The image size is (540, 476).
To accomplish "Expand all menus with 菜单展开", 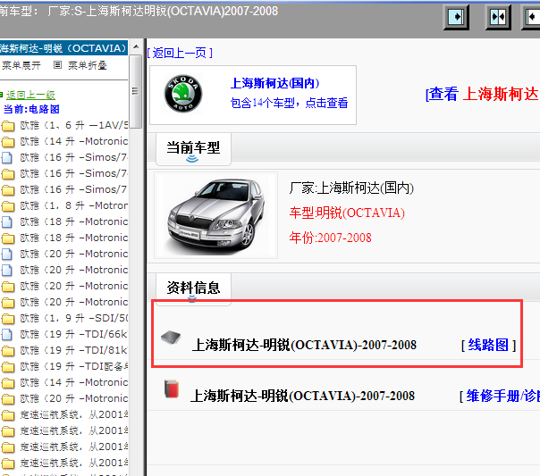I will tap(21, 65).
